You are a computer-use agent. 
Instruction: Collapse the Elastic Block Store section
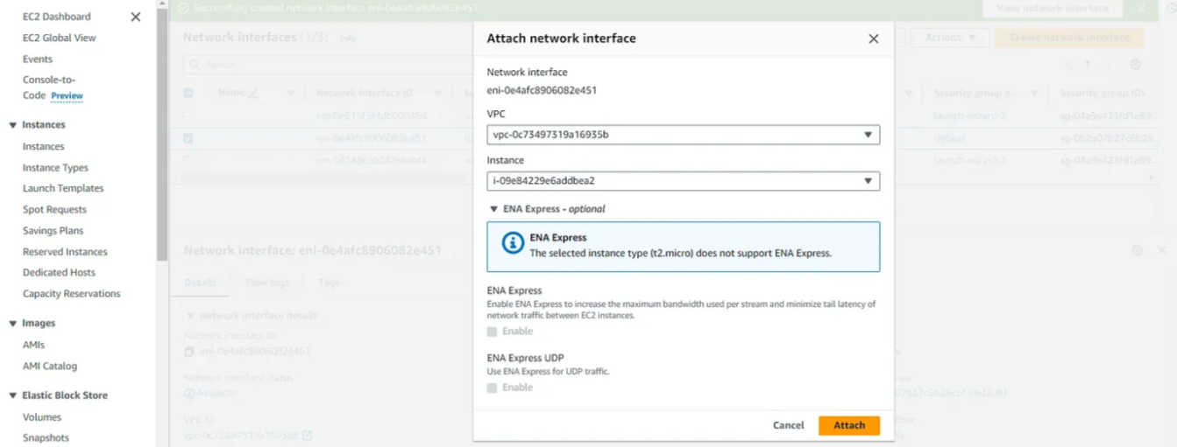click(13, 395)
